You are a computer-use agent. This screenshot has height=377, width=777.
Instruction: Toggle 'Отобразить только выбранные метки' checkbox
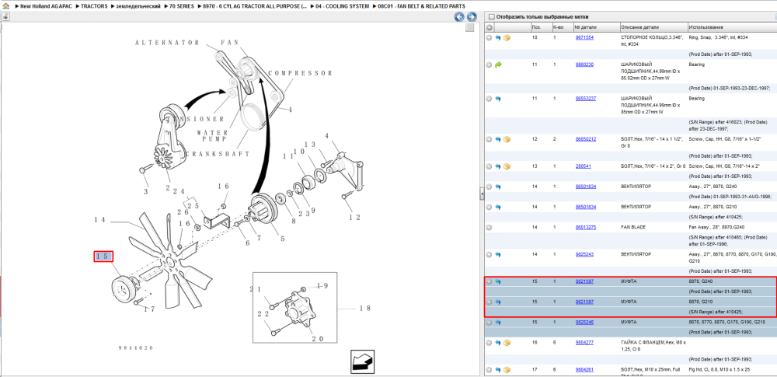(490, 17)
